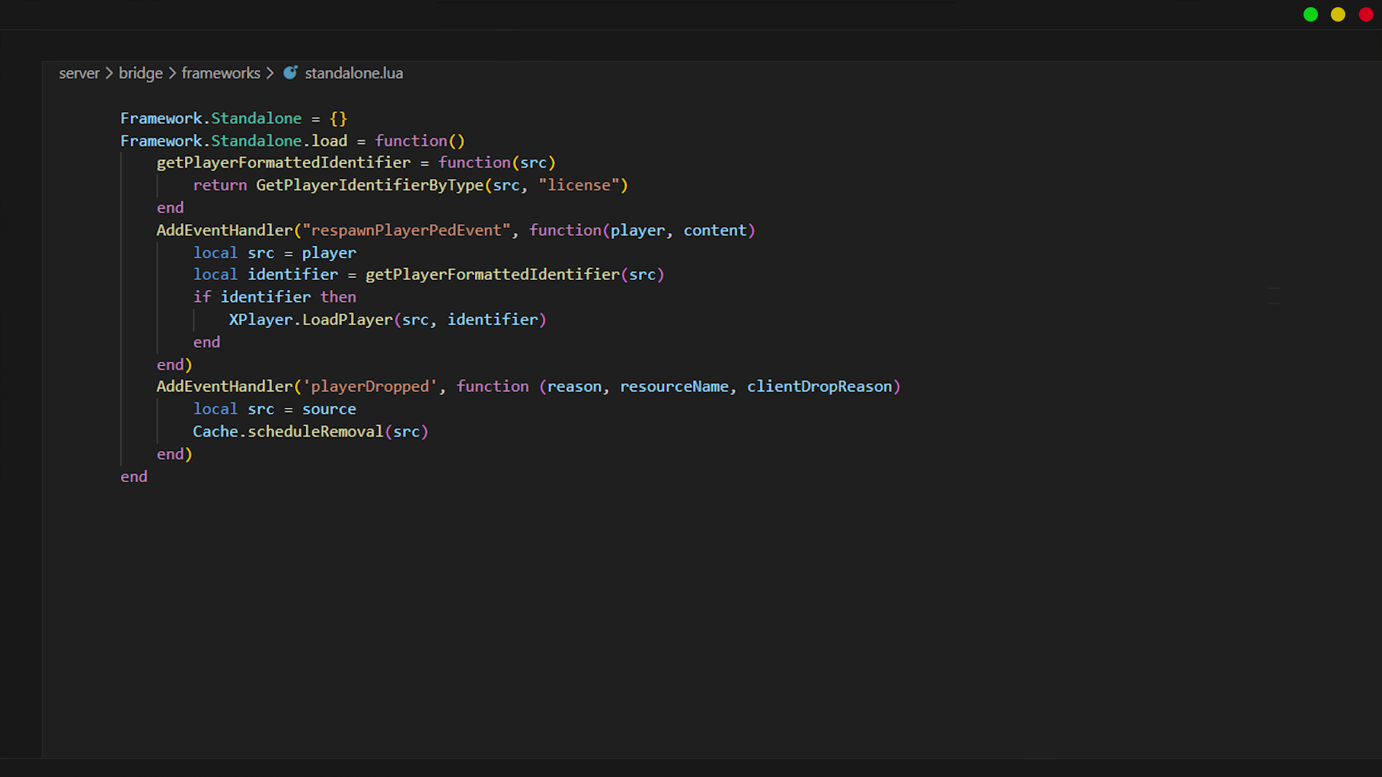Click the yellow window control dot
This screenshot has width=1382, height=777.
pyautogui.click(x=1338, y=14)
